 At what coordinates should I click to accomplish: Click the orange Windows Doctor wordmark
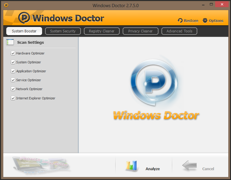pos(156,115)
